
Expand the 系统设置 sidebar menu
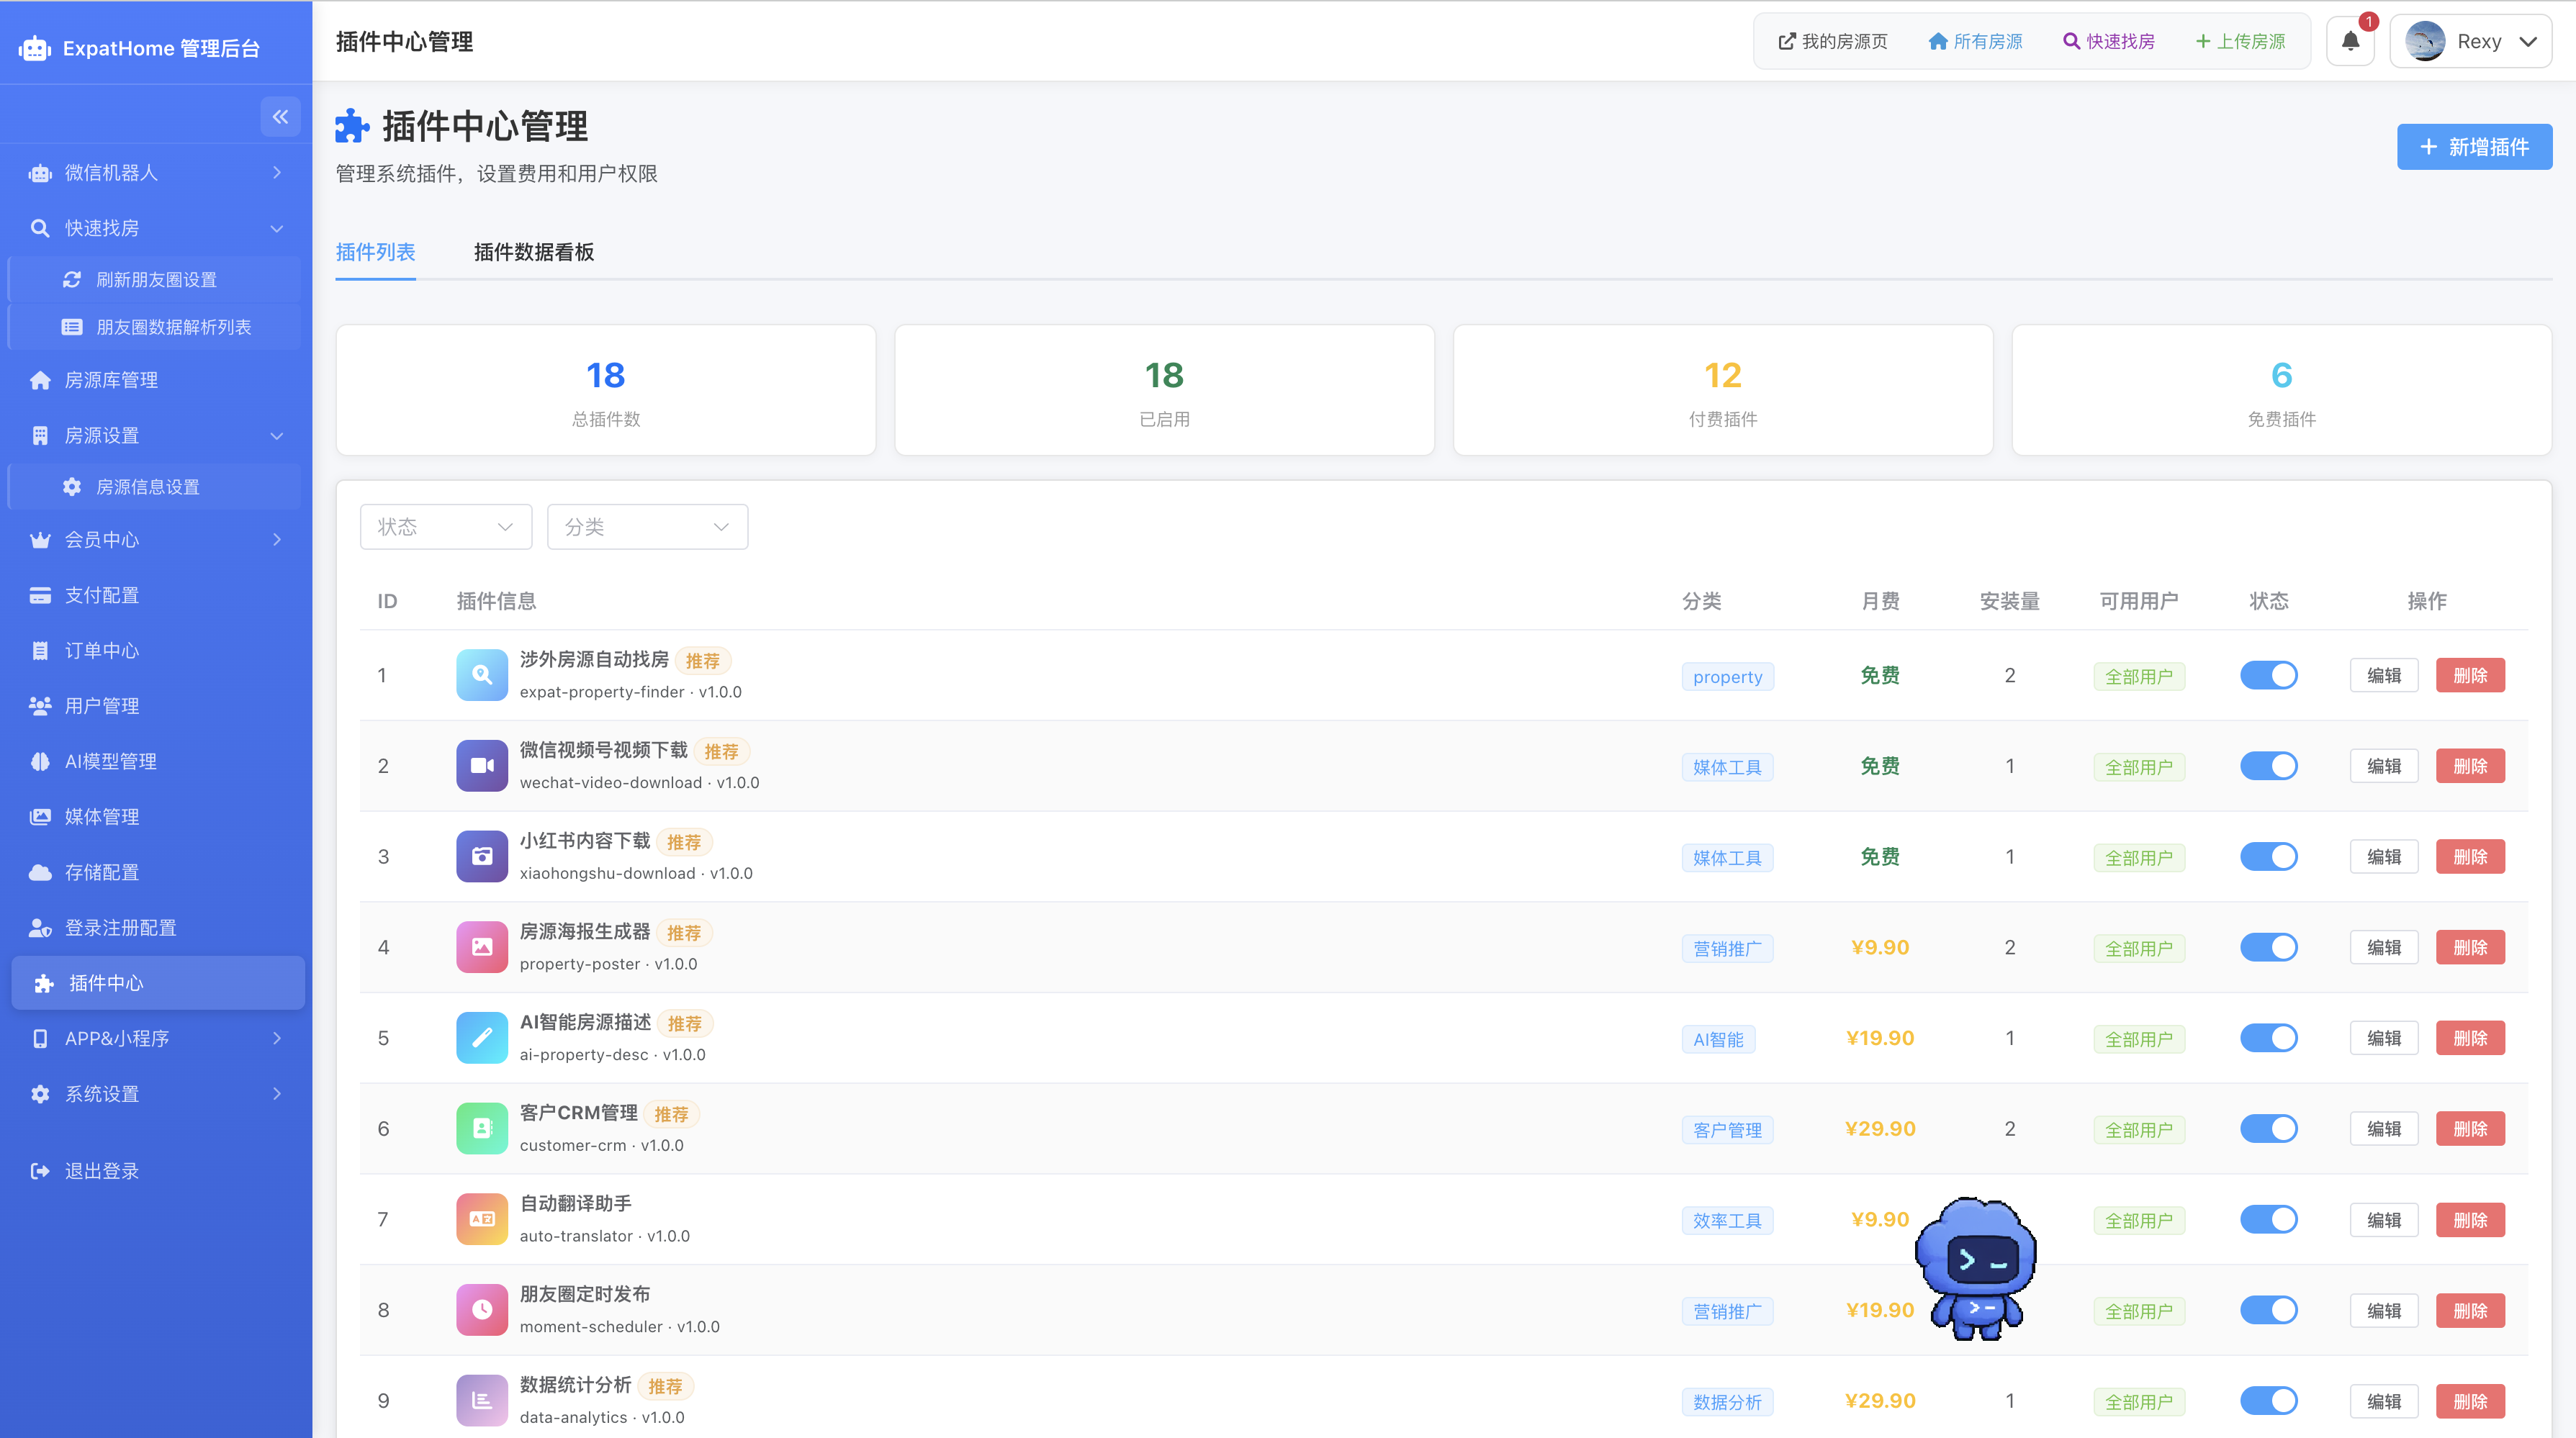point(156,1094)
